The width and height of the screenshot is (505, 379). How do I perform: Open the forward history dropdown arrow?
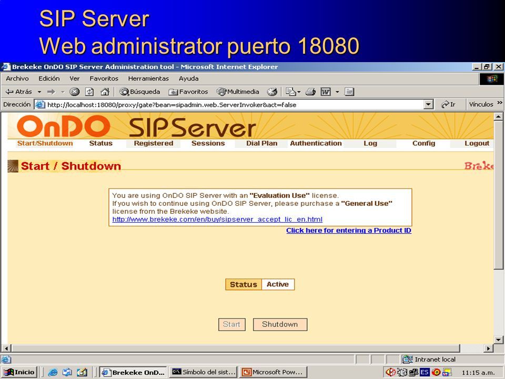click(63, 92)
